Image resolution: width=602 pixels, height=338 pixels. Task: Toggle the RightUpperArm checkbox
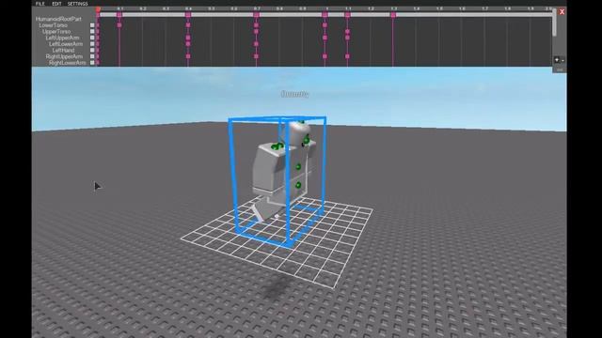pyautogui.click(x=92, y=56)
